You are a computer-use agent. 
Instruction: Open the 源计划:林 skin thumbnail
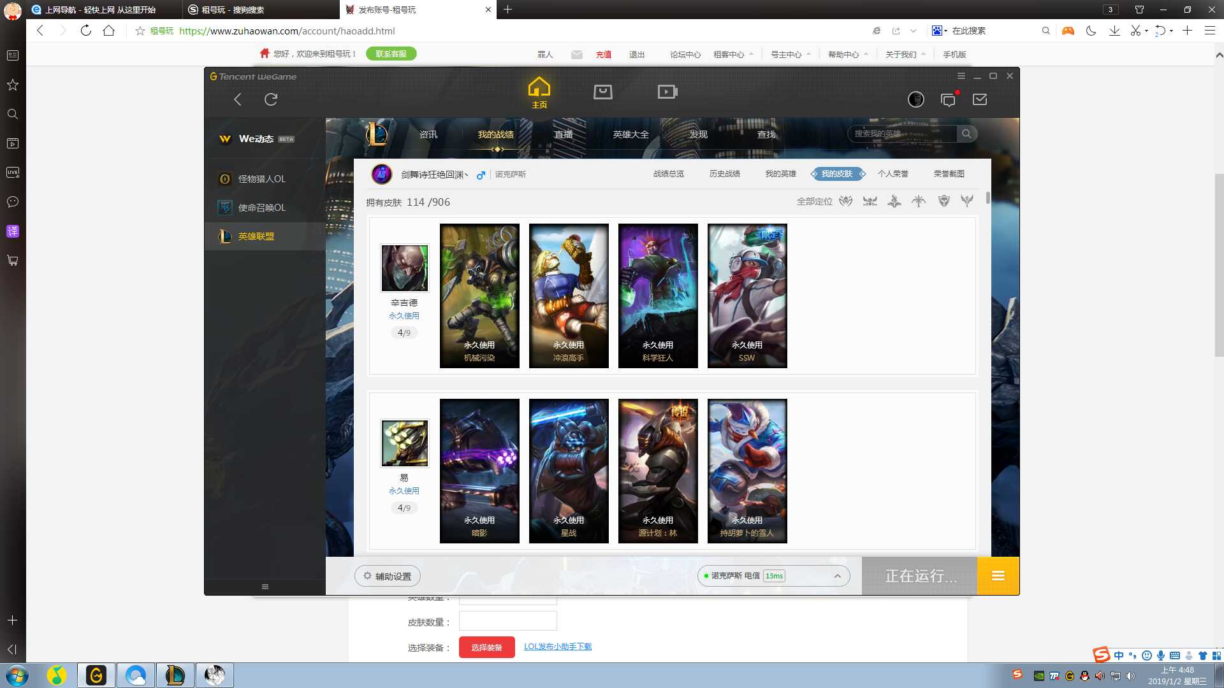coord(658,471)
